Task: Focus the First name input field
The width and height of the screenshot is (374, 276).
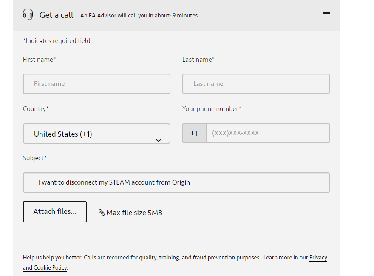Action: click(96, 84)
